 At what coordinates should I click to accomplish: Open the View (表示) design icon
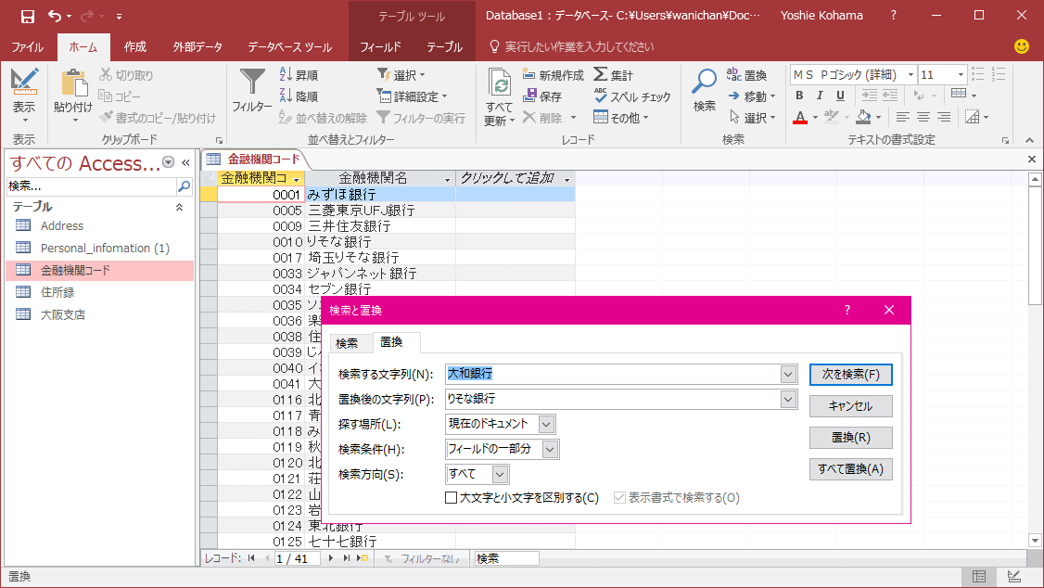coord(24,82)
